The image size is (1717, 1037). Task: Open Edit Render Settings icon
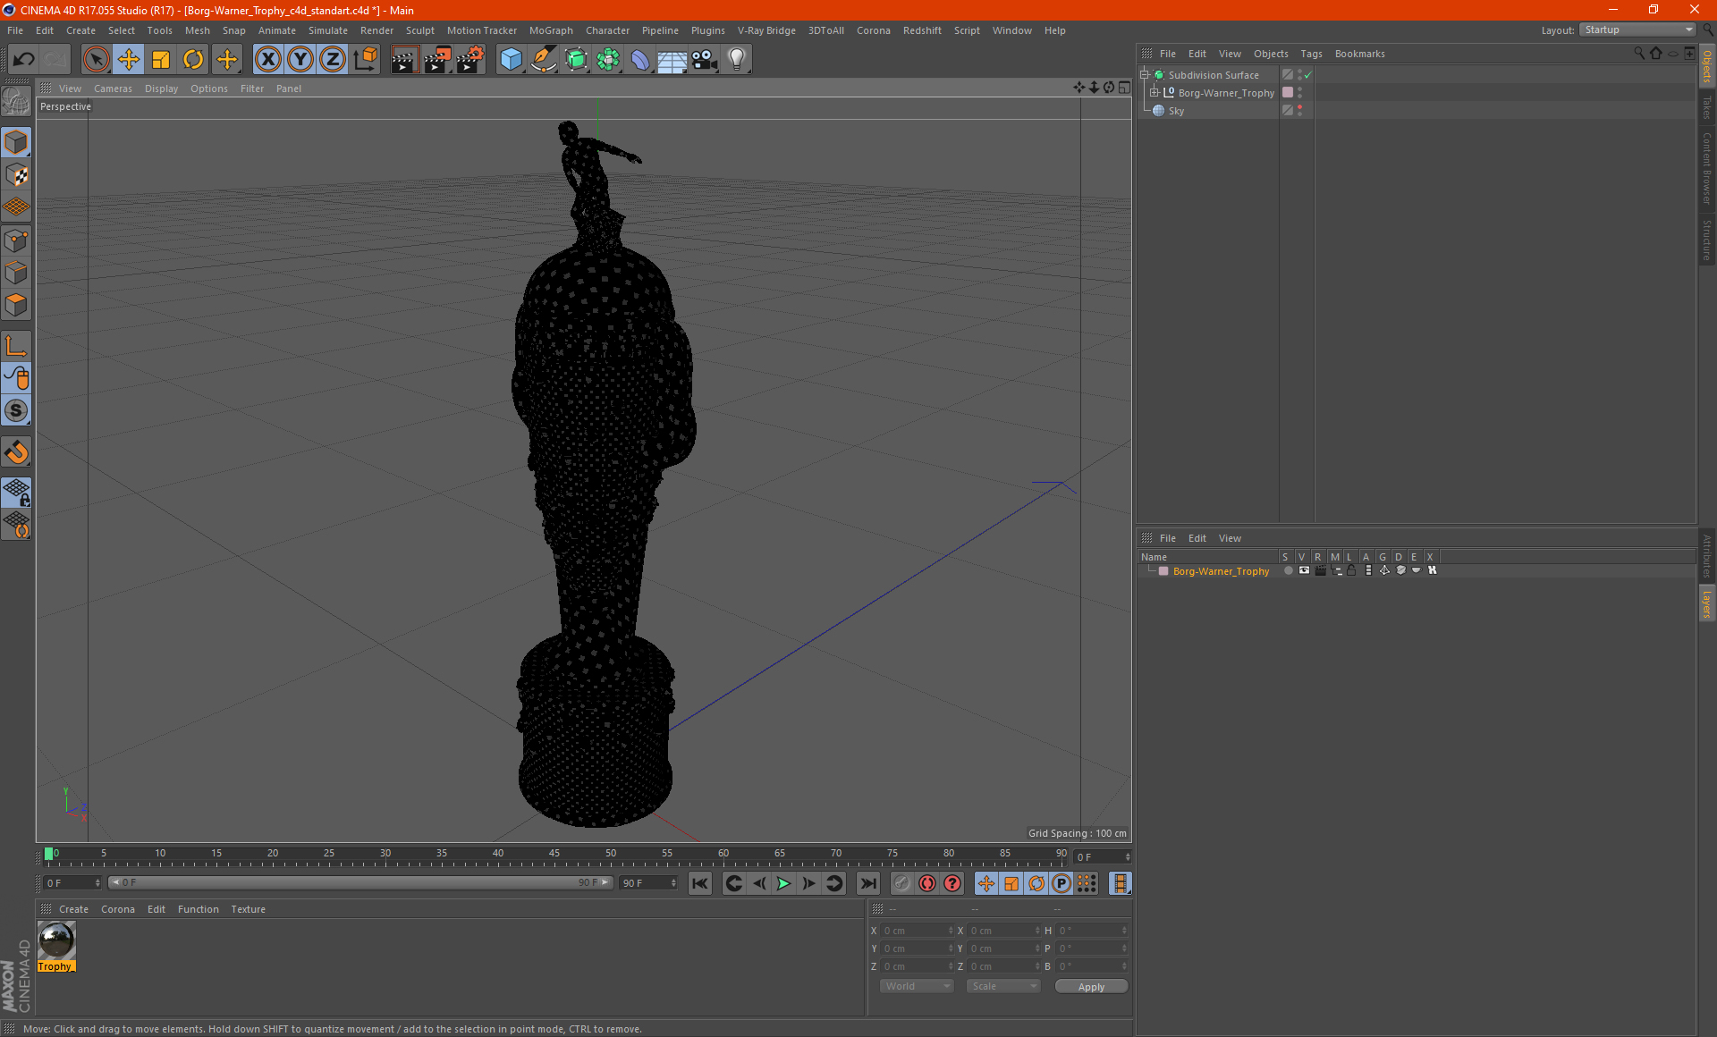[x=470, y=60]
